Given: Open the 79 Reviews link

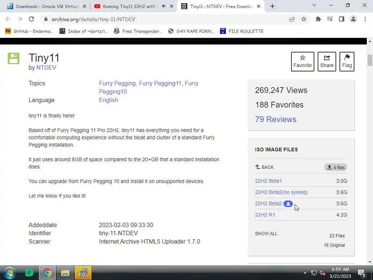Looking at the screenshot, I should pyautogui.click(x=276, y=119).
